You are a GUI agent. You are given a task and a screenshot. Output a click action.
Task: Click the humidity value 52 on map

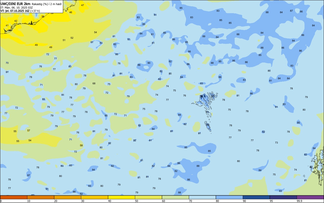(x=72, y=38)
